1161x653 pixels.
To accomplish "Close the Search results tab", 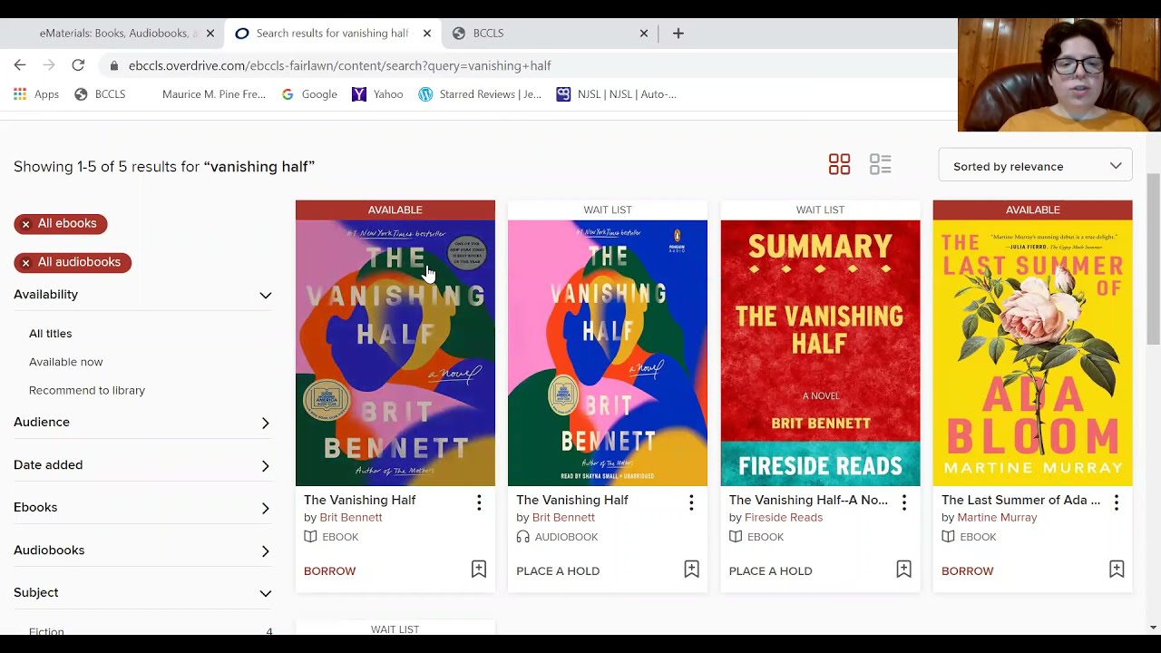I will point(427,34).
